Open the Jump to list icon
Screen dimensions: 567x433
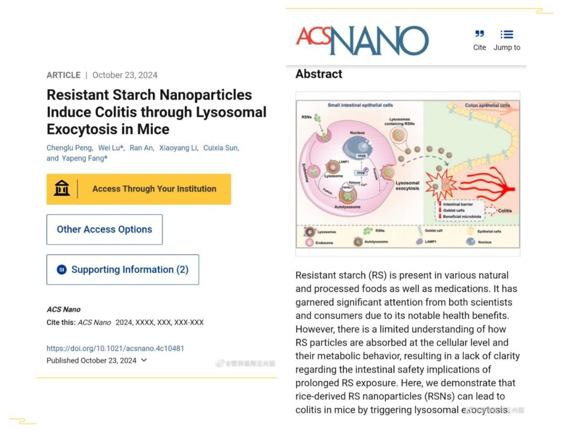click(x=507, y=34)
